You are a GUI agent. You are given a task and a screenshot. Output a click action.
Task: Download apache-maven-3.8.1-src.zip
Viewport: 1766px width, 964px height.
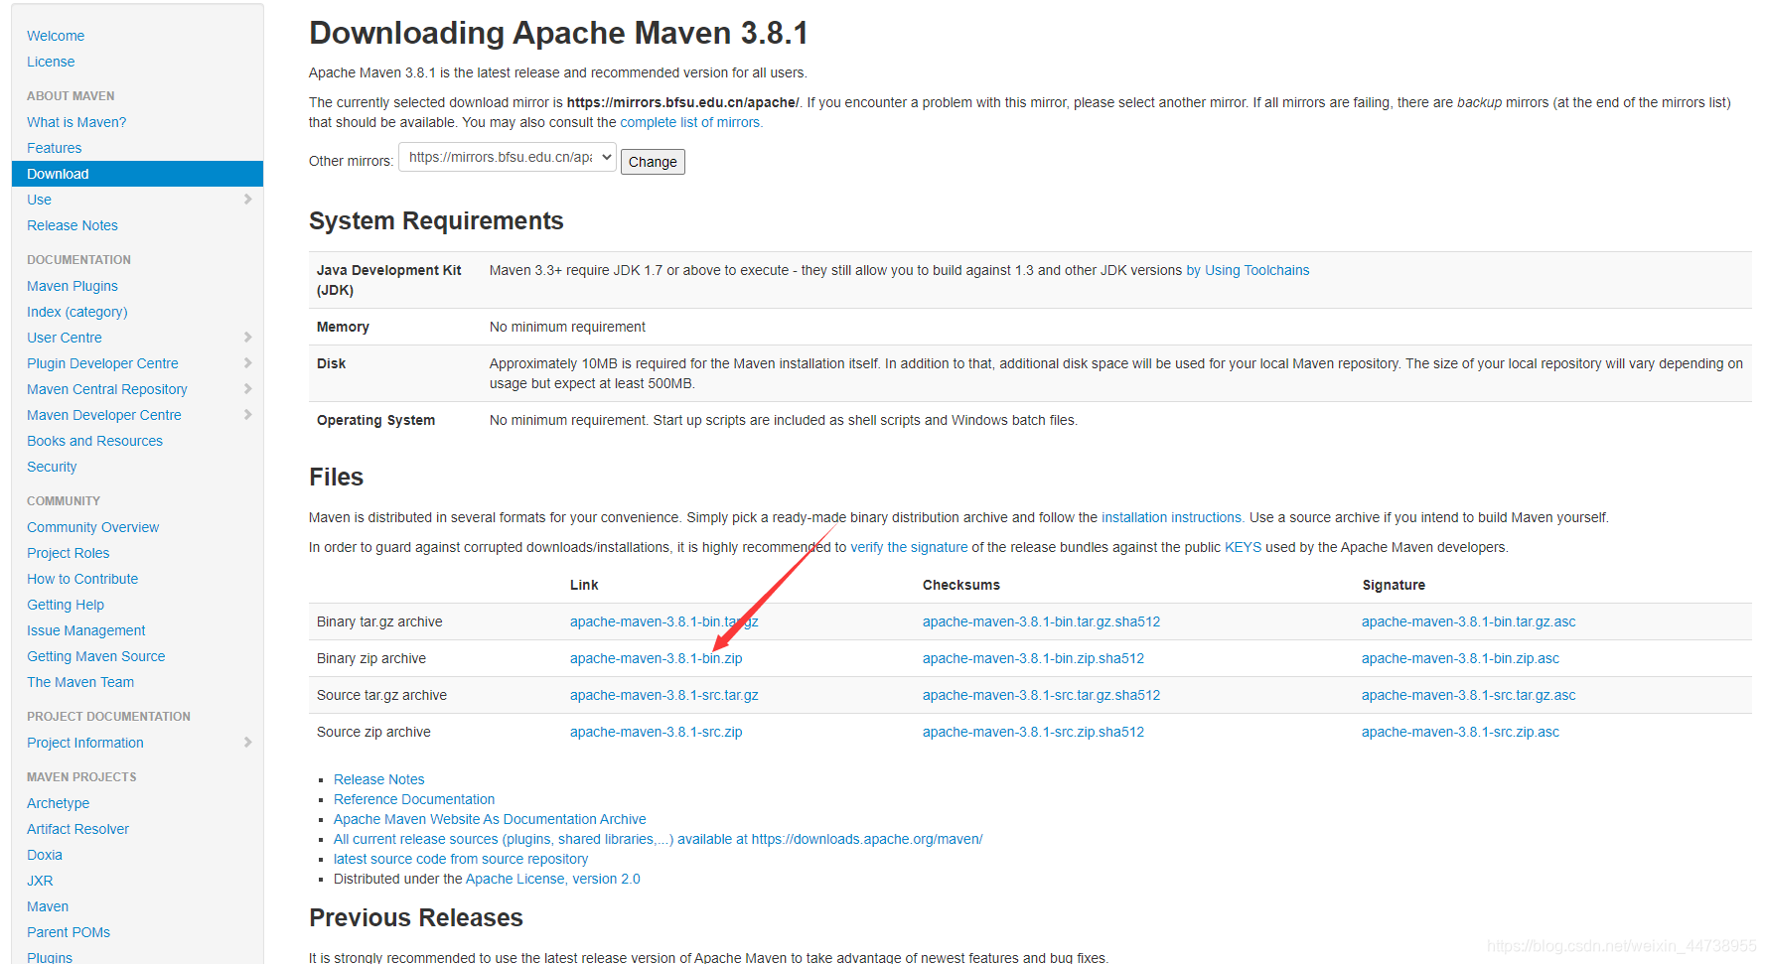point(657,732)
